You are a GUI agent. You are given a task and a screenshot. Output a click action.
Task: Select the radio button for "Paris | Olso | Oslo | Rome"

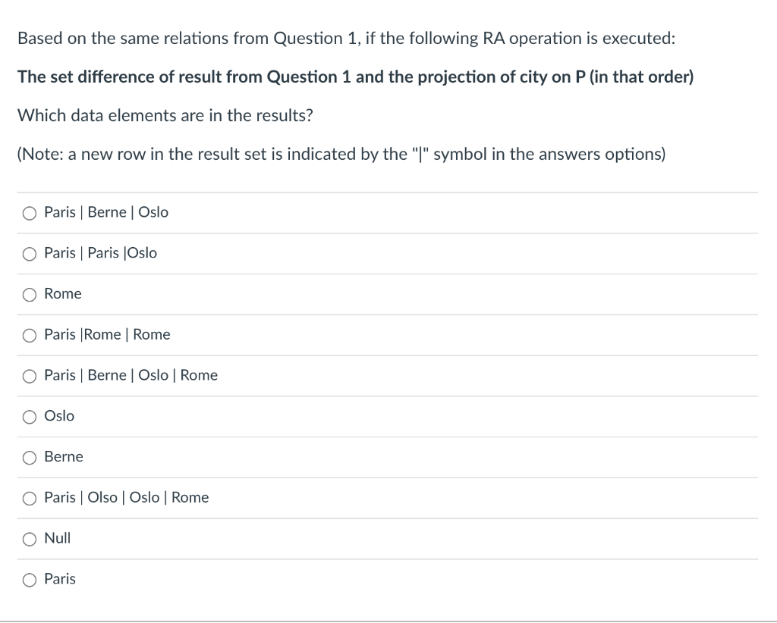29,498
